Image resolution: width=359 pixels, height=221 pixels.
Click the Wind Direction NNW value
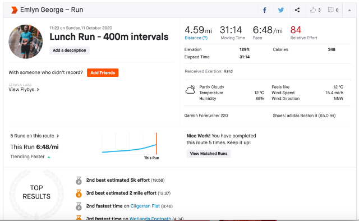(338, 99)
